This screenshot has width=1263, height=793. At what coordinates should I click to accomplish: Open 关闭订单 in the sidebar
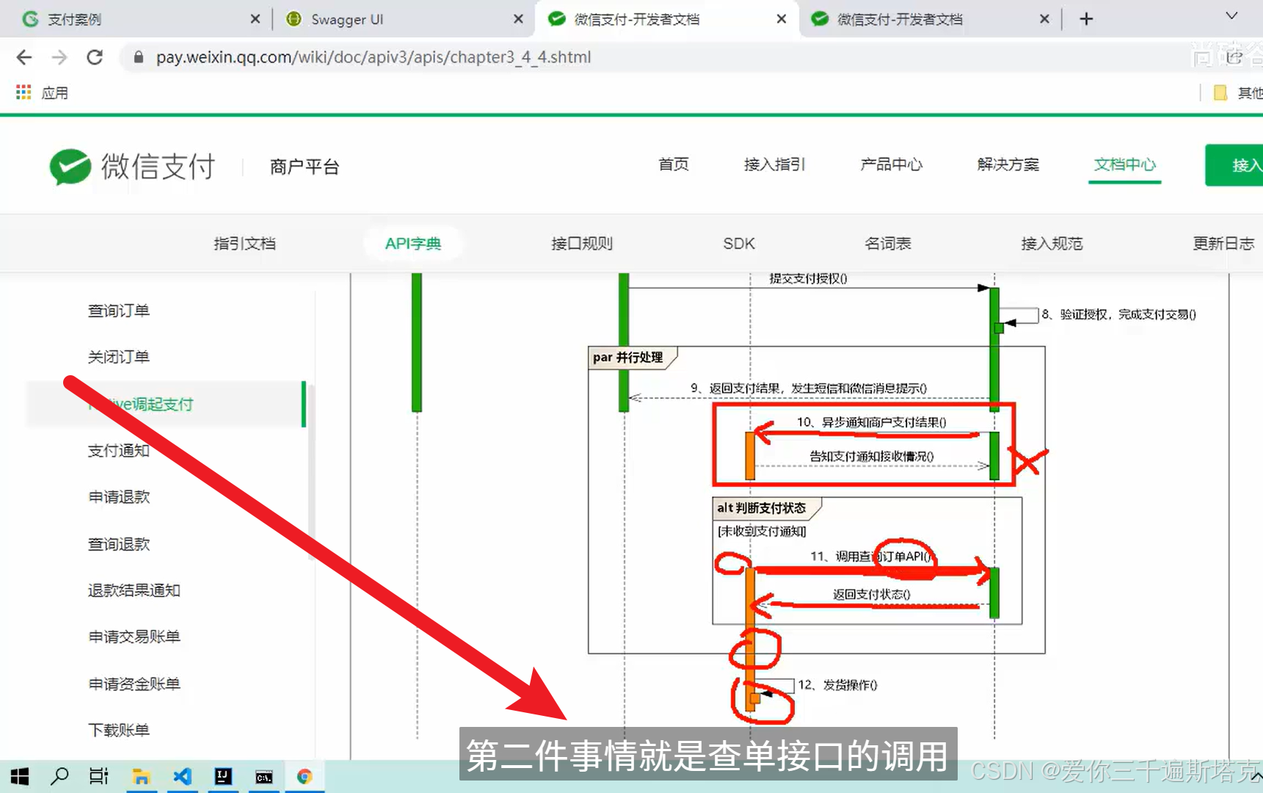119,358
